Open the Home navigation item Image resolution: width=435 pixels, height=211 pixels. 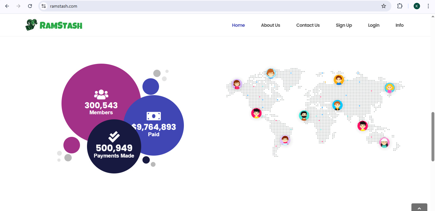click(x=238, y=25)
